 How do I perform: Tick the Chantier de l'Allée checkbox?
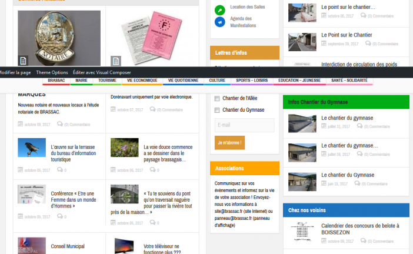(218, 98)
